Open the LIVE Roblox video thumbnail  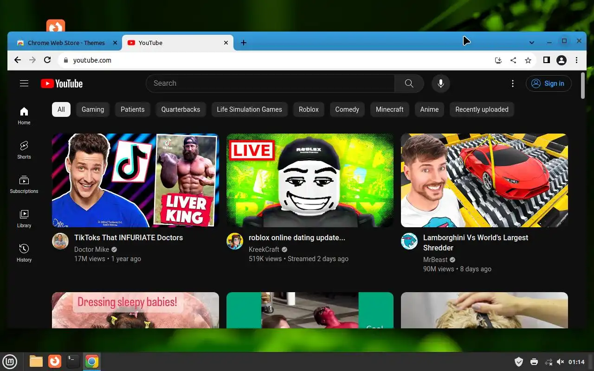[310, 180]
